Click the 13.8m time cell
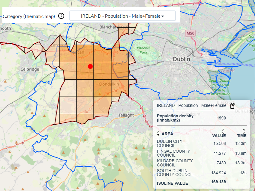 point(241,153)
